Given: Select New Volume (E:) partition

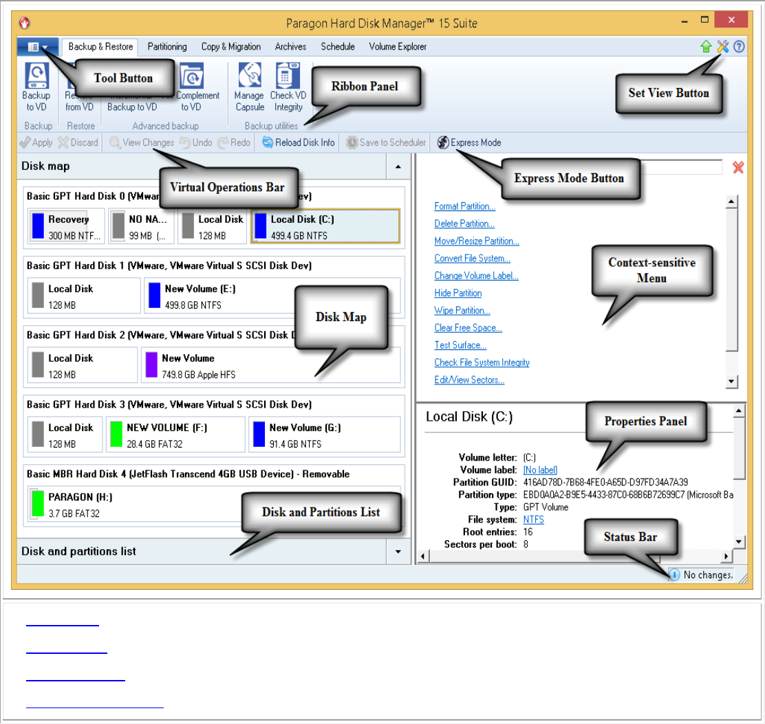Looking at the screenshot, I should tap(272, 296).
